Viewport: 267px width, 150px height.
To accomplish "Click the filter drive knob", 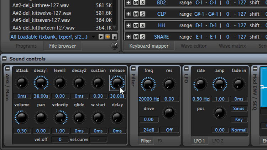I will [x=169, y=113].
